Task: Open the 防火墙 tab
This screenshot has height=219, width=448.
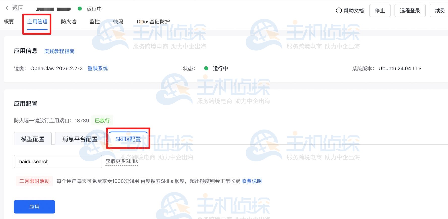Action: pyautogui.click(x=69, y=22)
